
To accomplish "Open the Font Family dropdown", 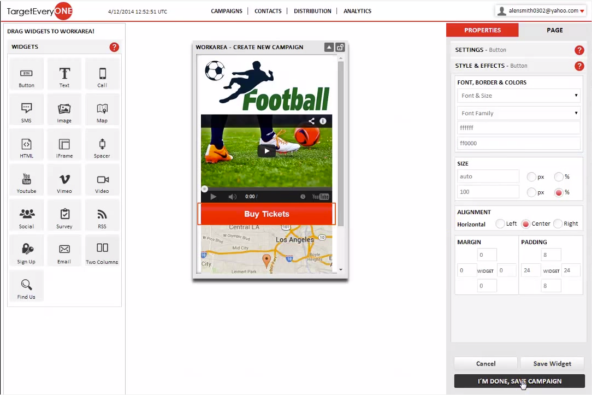I will click(518, 113).
